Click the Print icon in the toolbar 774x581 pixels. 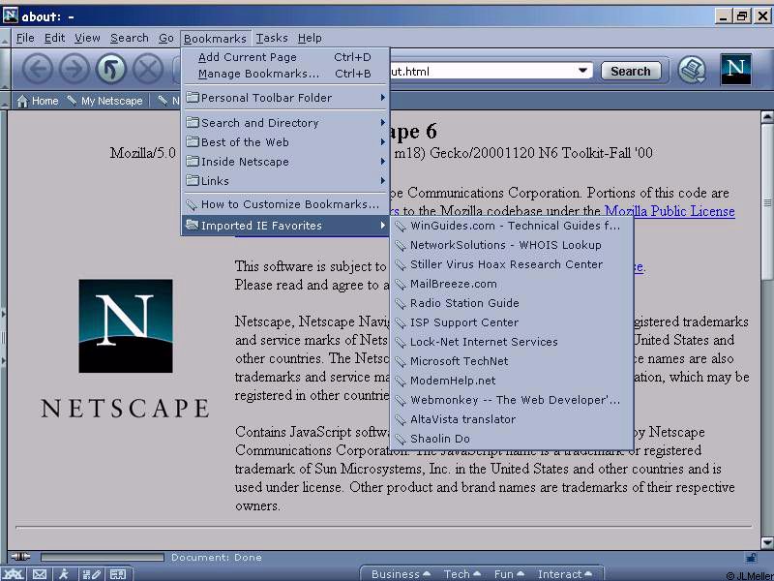click(692, 70)
